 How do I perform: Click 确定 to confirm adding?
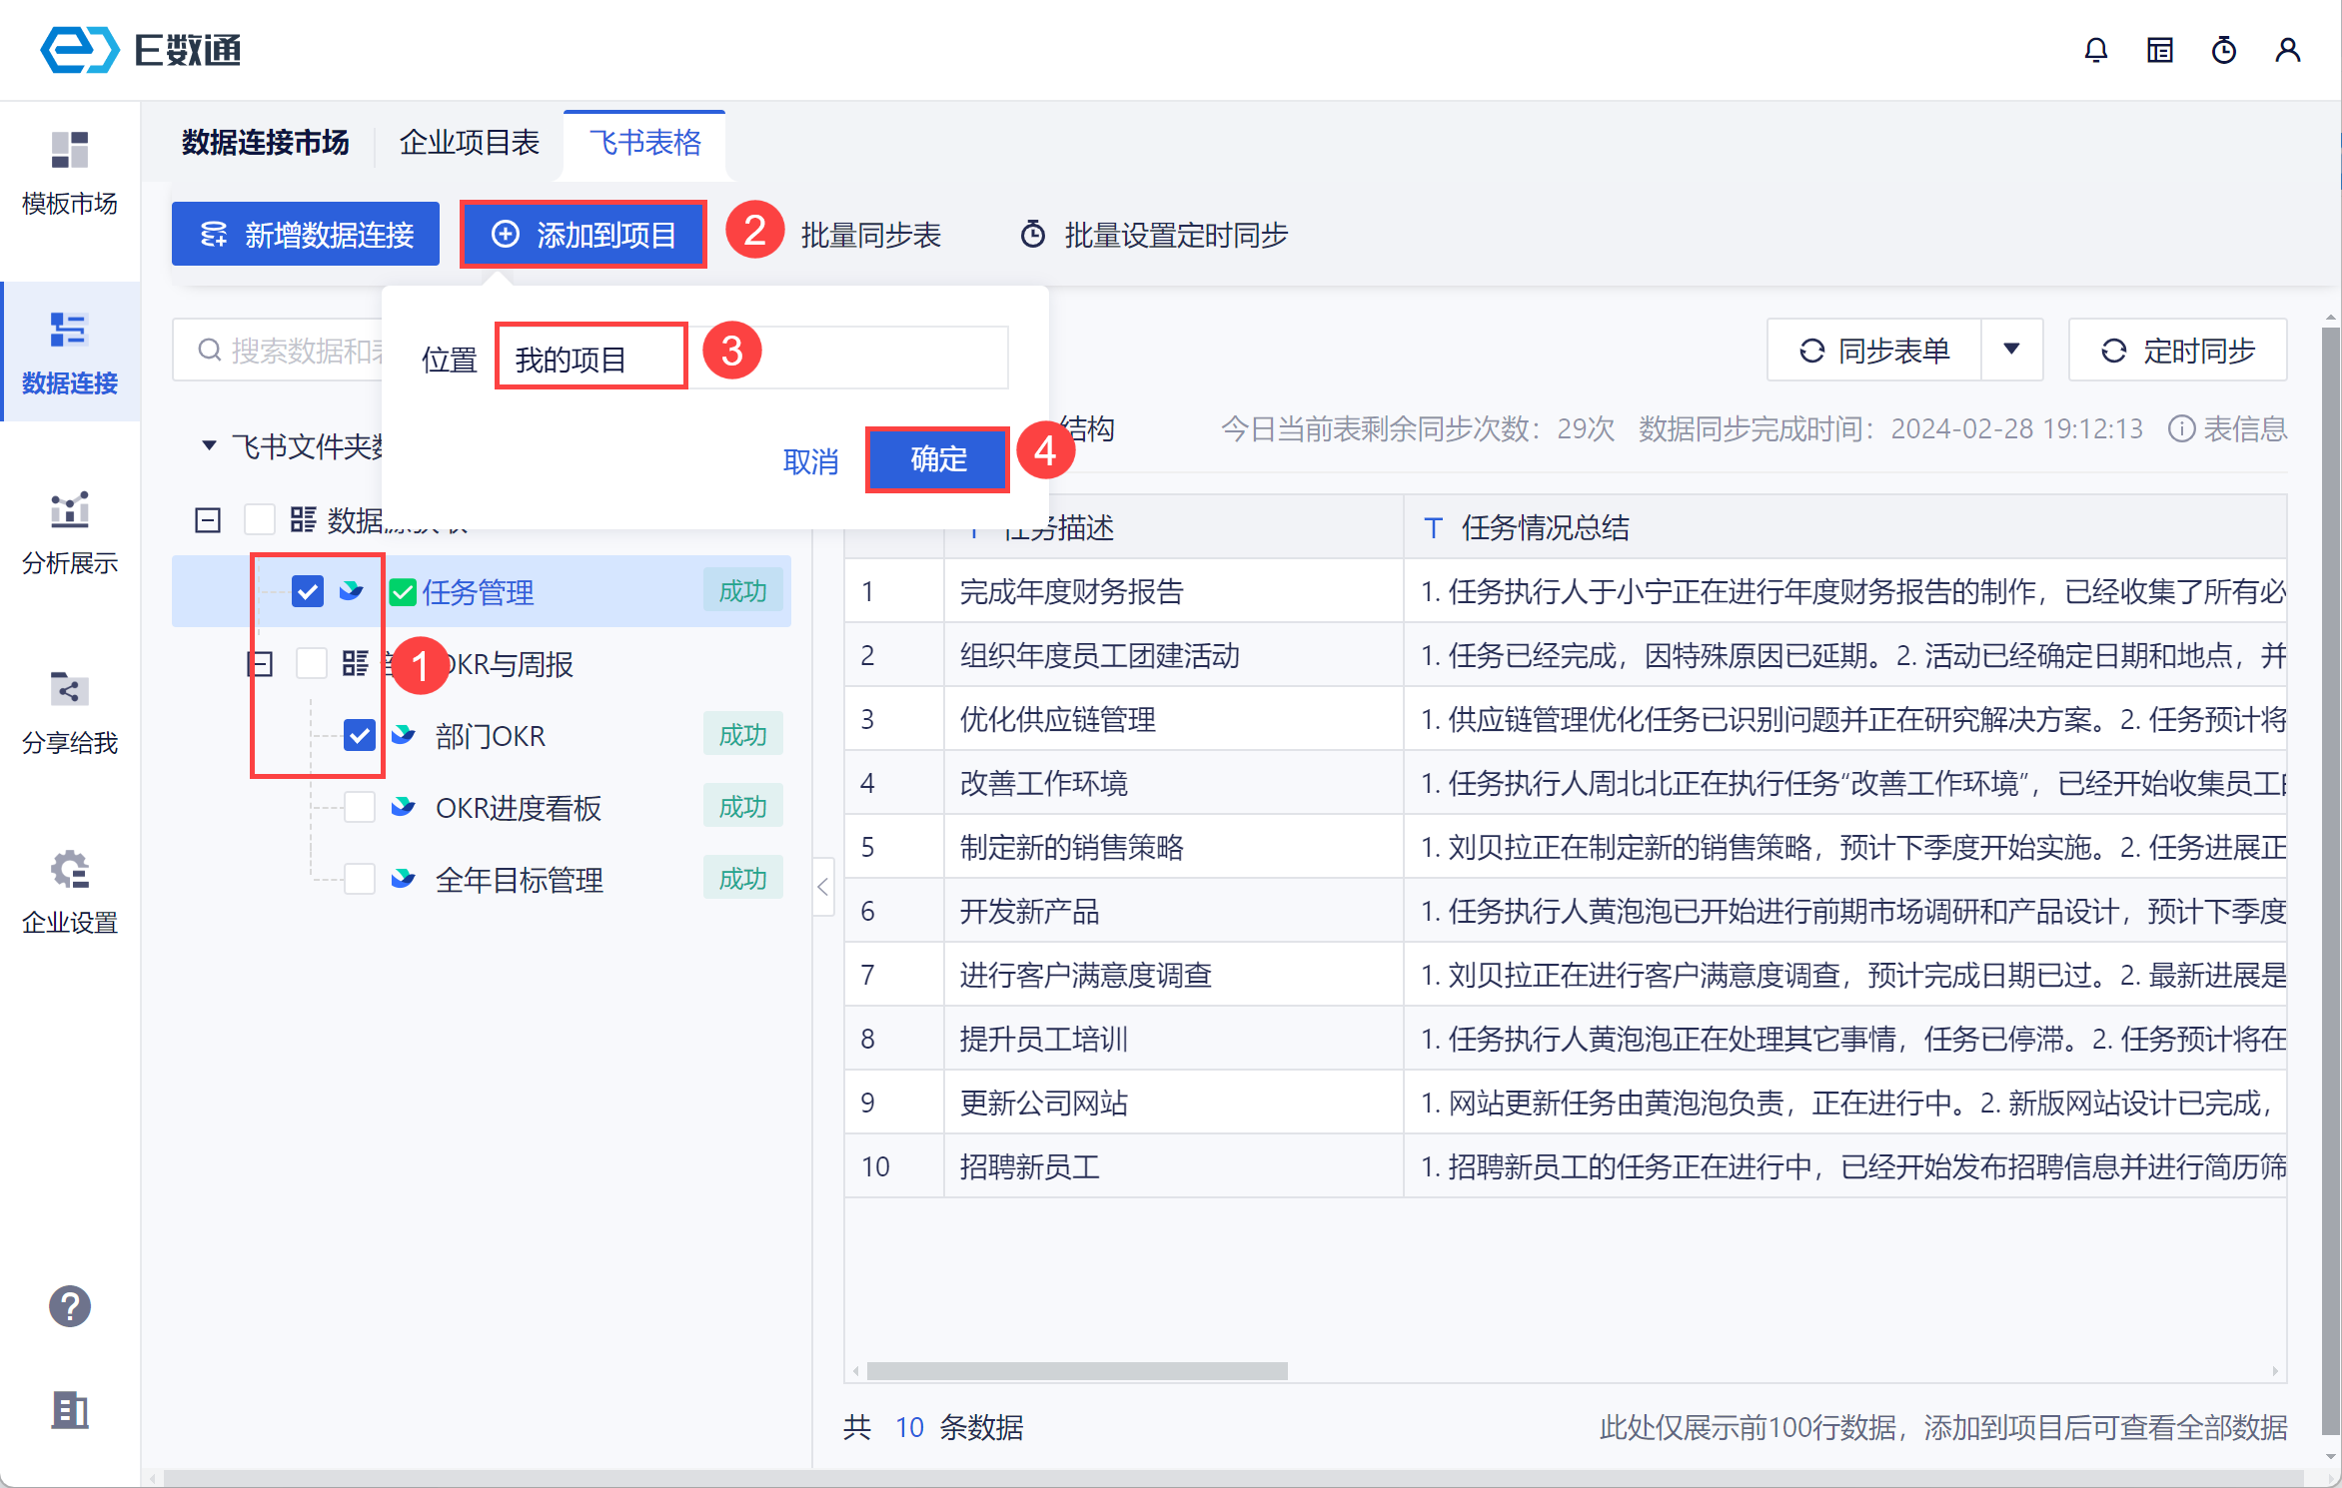pyautogui.click(x=937, y=459)
